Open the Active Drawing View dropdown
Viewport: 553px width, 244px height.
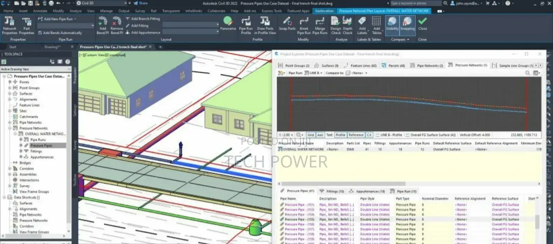[x=35, y=69]
